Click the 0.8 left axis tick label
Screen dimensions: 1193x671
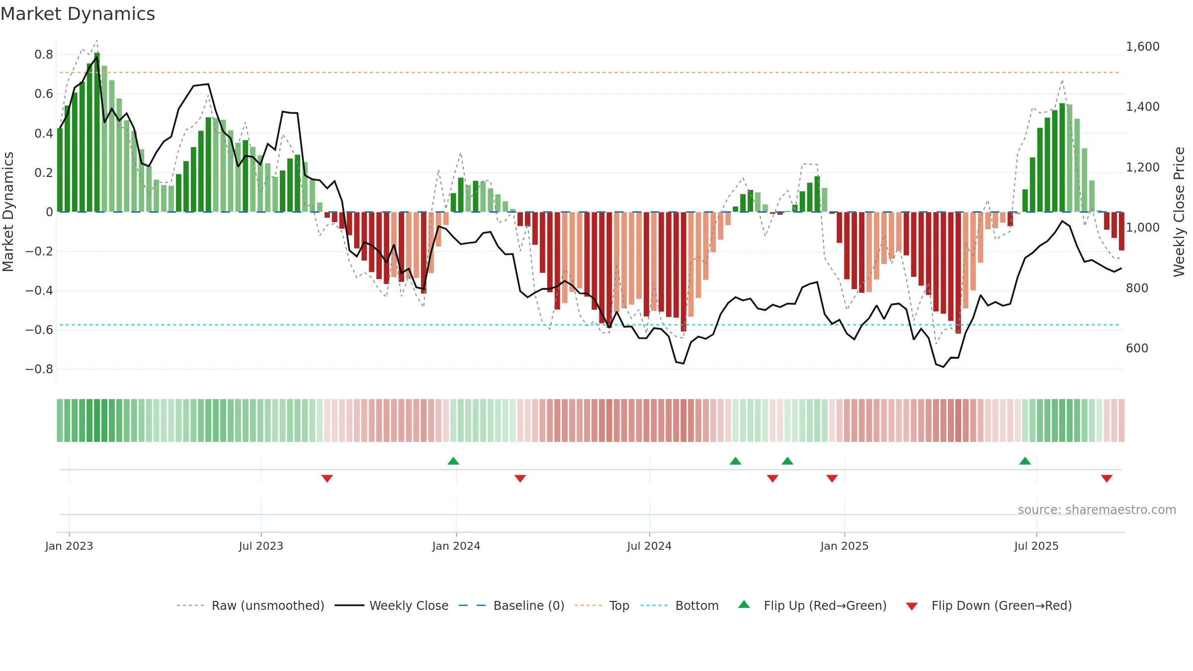44,55
